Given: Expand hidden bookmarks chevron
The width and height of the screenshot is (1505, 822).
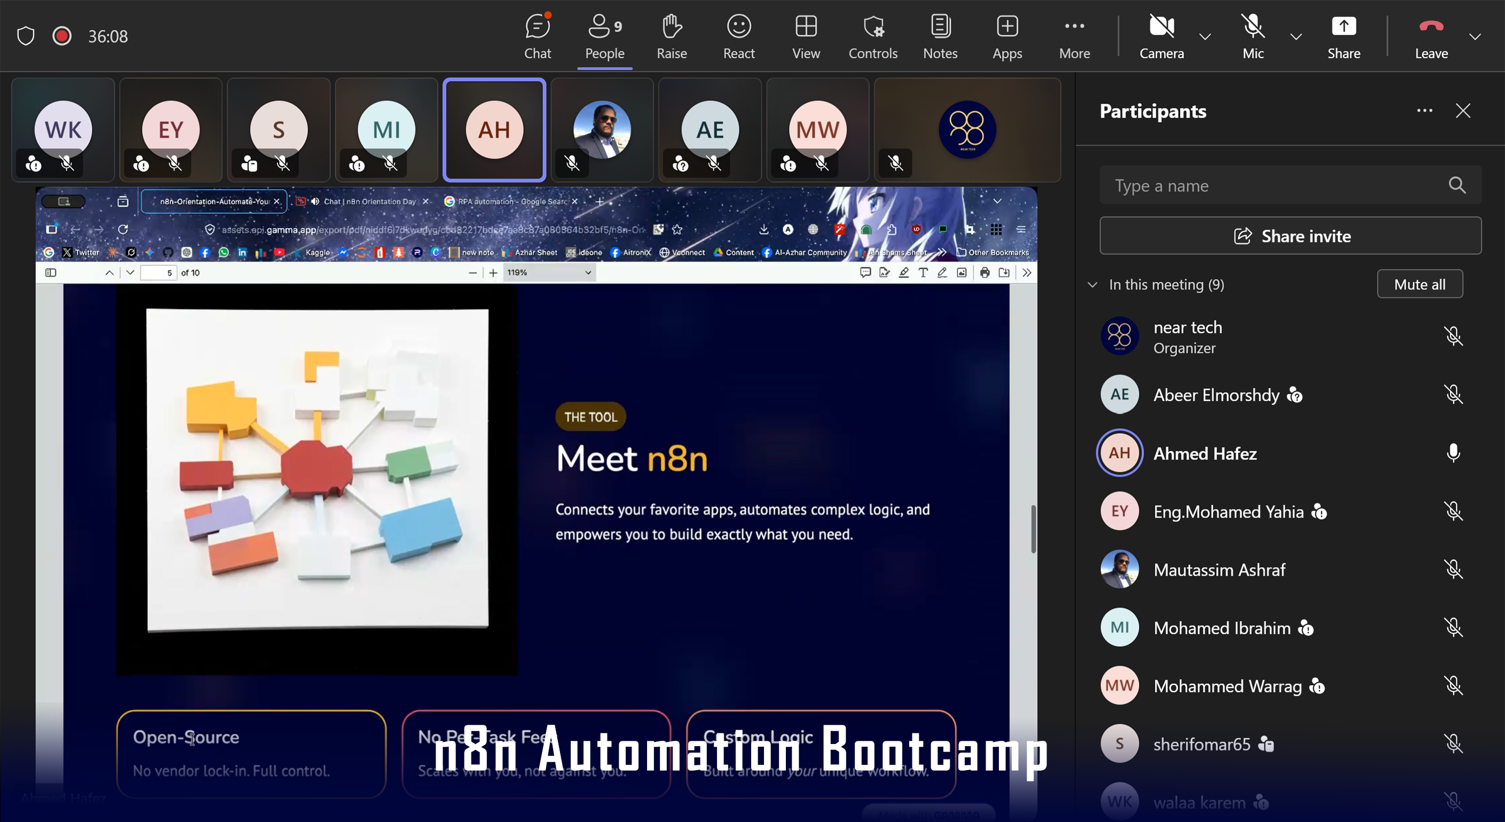Looking at the screenshot, I should [942, 252].
